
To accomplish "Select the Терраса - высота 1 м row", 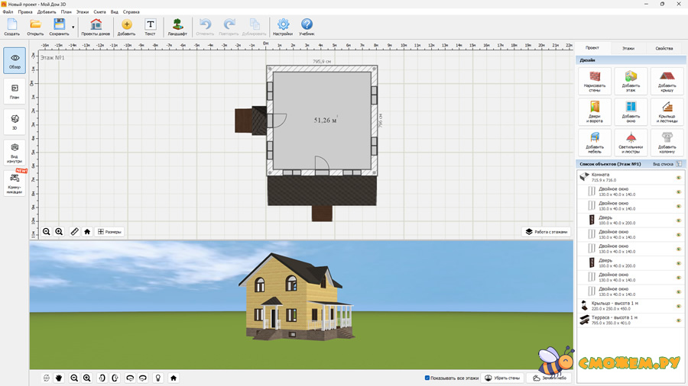I will (631, 320).
